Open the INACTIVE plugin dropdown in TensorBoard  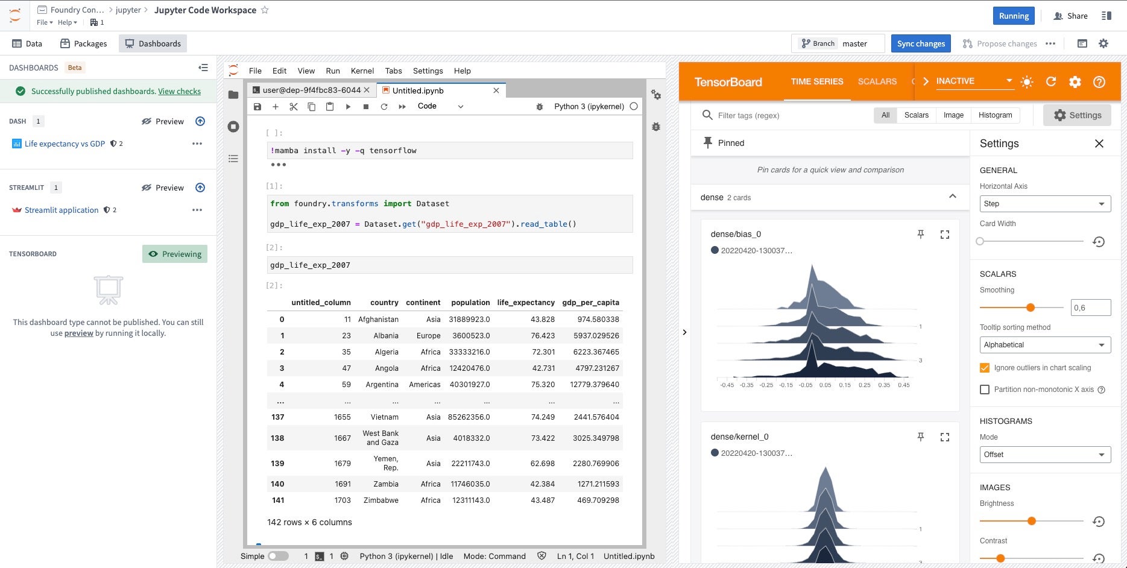pos(974,81)
